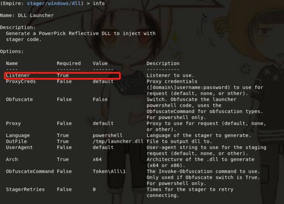This screenshot has height=204, width=284.
Task: Click the /tmp/launcher.dll path value
Action: coord(118,141)
